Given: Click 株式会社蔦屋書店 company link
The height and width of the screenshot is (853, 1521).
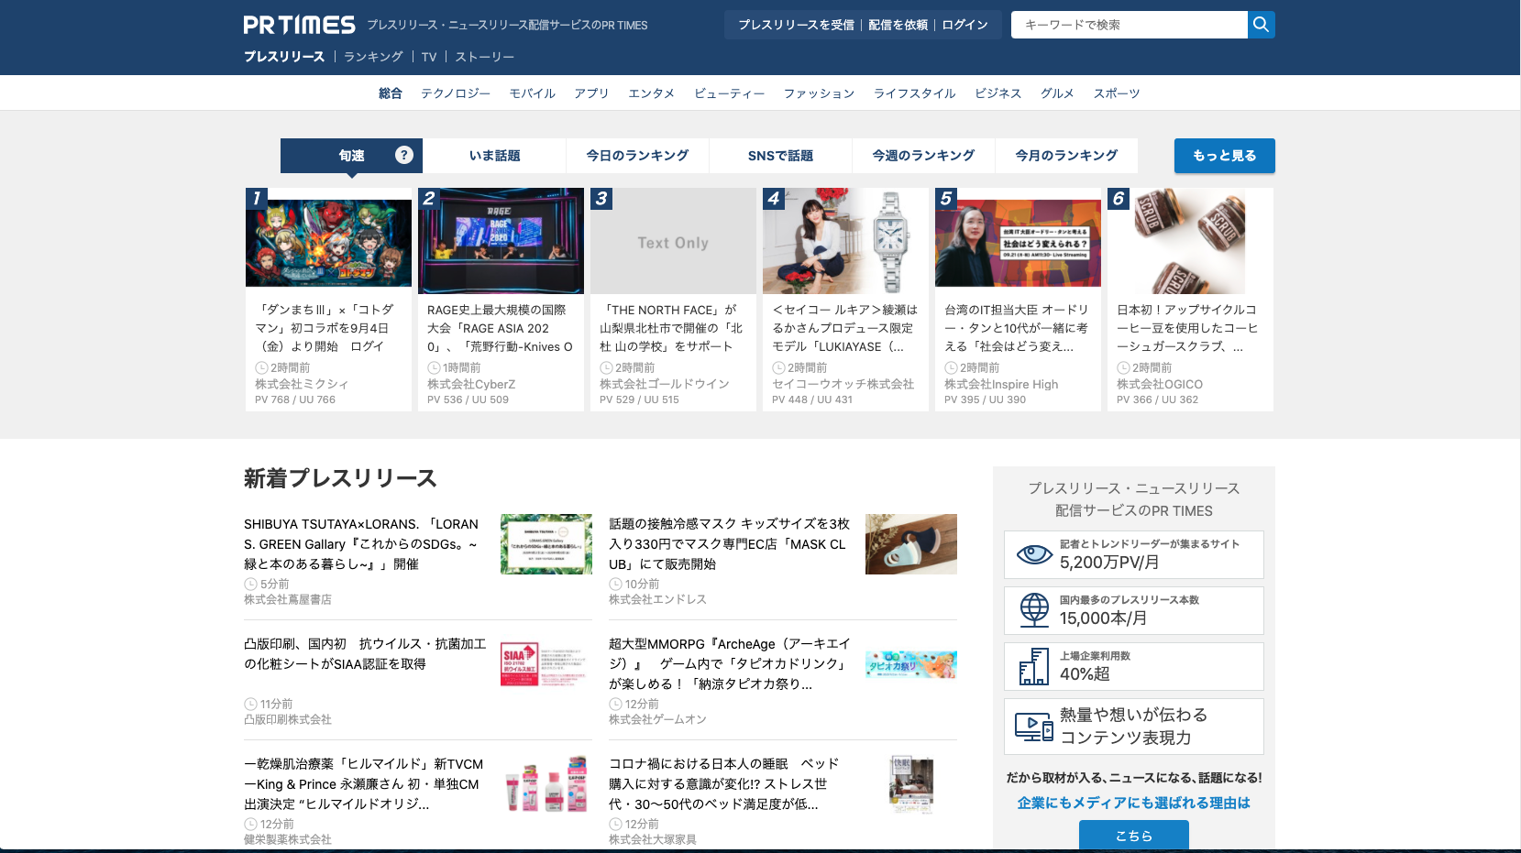Looking at the screenshot, I should 288,599.
